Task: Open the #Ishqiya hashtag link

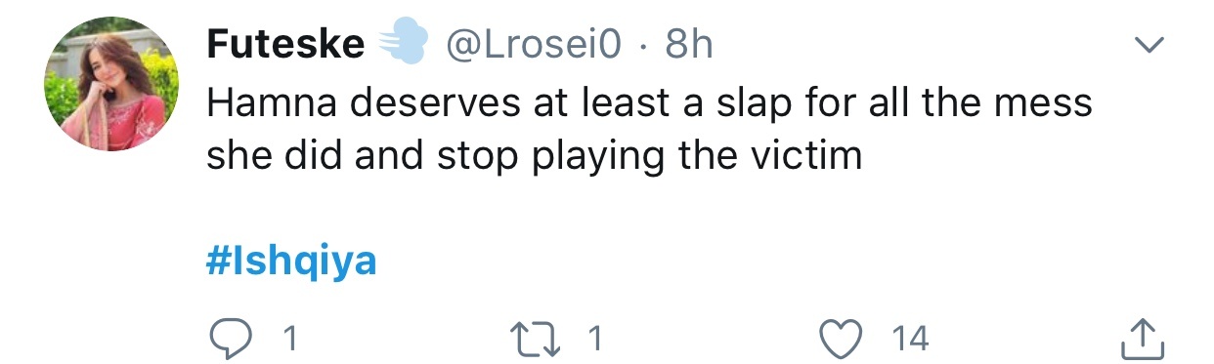Action: tap(291, 263)
